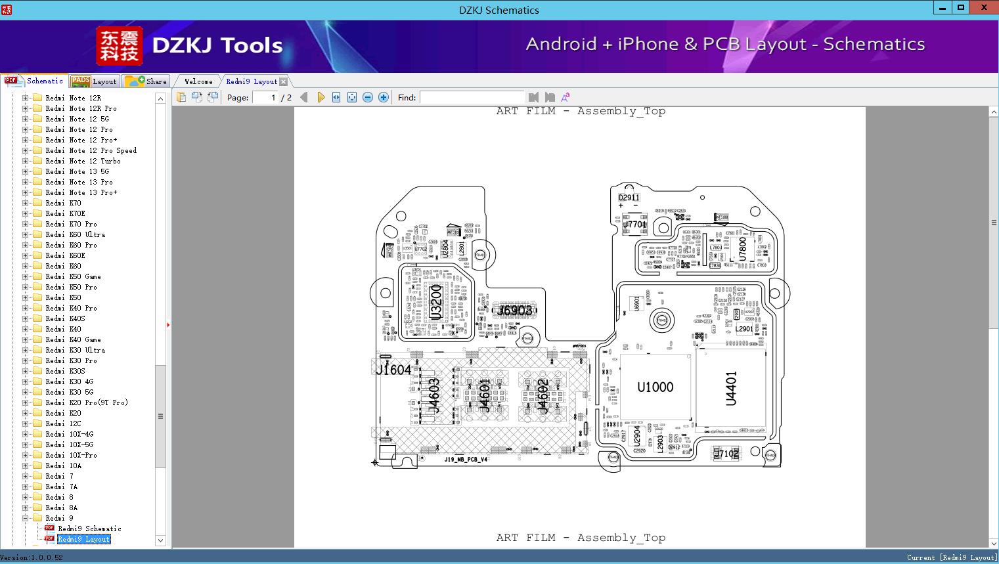Select Redmi K20 Pro(9T Pro) folder

(87, 402)
